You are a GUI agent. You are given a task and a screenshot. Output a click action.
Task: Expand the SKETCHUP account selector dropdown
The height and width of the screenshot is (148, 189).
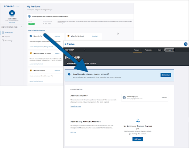75,50
